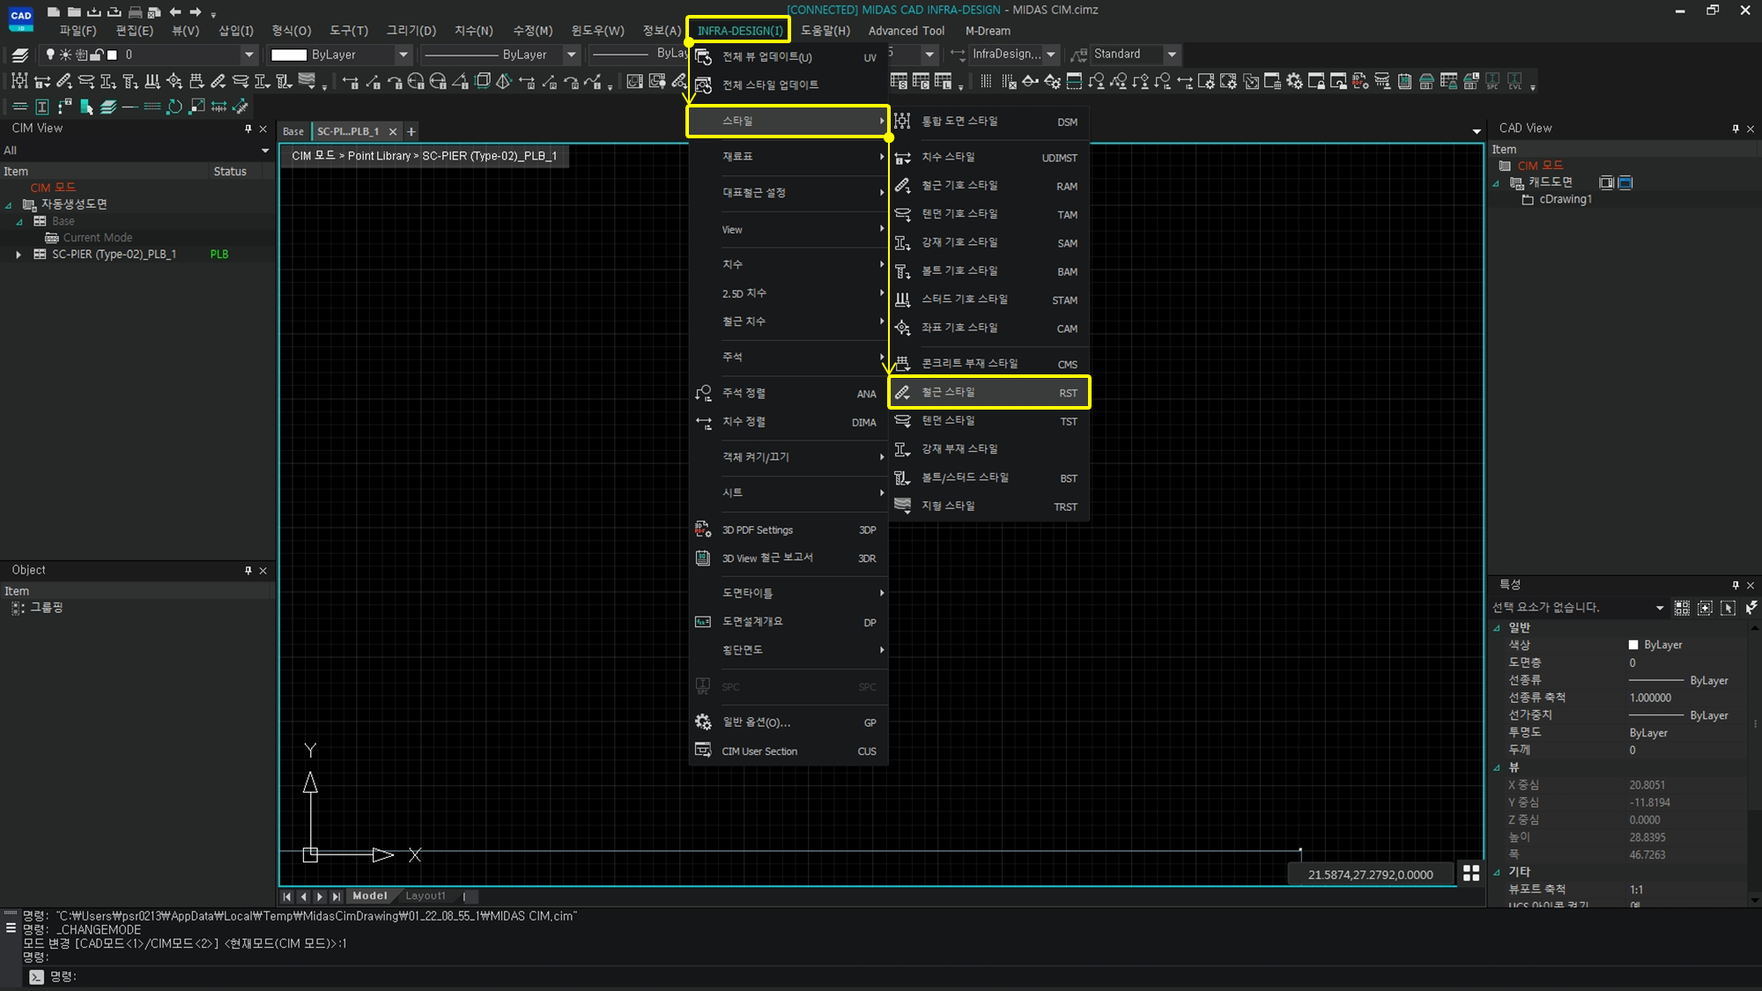Collapse the 자동생성도면 tree node
The width and height of the screenshot is (1762, 991).
tap(9, 204)
